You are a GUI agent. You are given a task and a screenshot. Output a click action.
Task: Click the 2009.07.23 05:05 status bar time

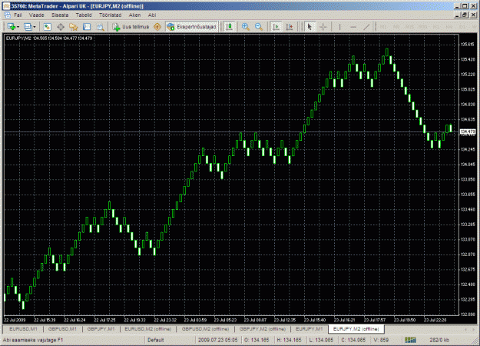217,340
